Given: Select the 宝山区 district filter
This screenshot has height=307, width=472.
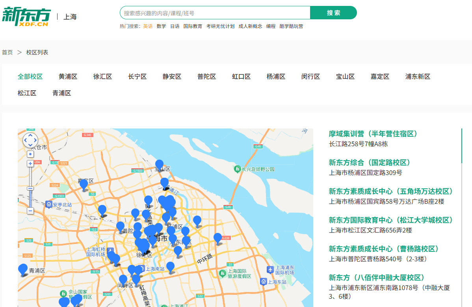Looking at the screenshot, I should pyautogui.click(x=345, y=76).
